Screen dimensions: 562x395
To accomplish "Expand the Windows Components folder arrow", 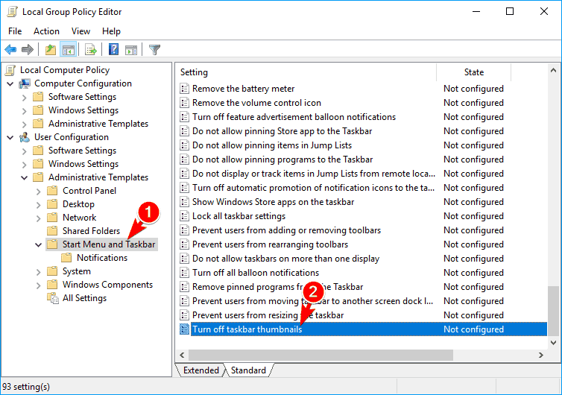I will pyautogui.click(x=39, y=285).
